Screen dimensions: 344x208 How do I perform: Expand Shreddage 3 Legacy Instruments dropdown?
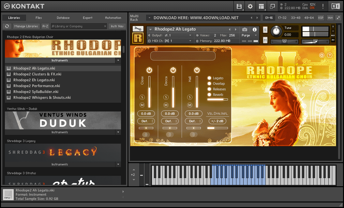click(x=118, y=164)
